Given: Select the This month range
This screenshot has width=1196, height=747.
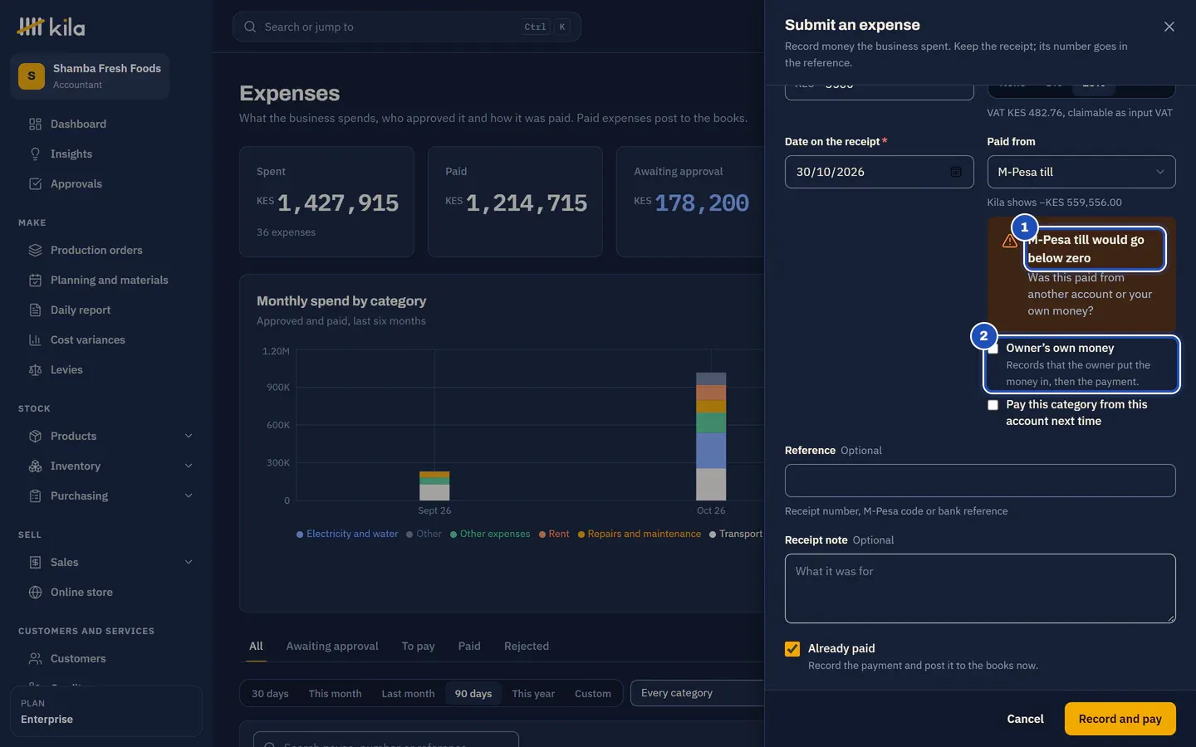Looking at the screenshot, I should pos(335,694).
